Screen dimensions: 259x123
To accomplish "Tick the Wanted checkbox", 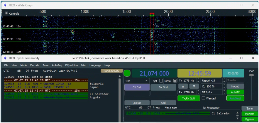I will point(204,98).
